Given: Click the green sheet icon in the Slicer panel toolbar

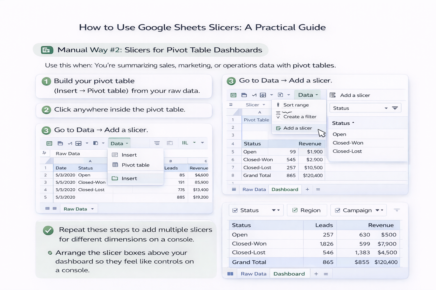Looking at the screenshot, I should (233, 95).
